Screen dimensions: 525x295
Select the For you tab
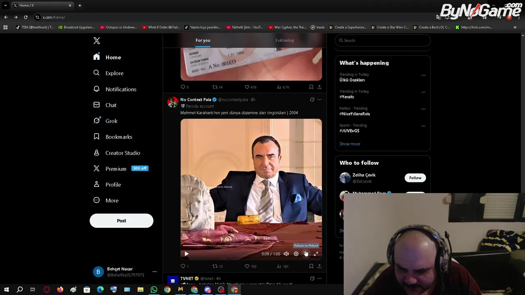[x=203, y=40]
